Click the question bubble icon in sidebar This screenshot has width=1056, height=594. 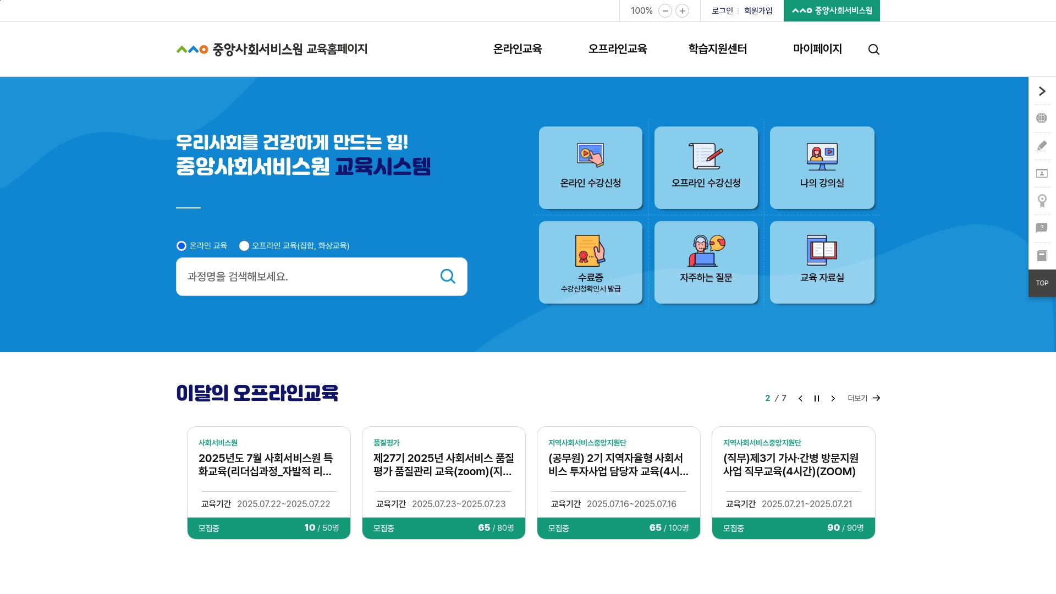(x=1042, y=228)
